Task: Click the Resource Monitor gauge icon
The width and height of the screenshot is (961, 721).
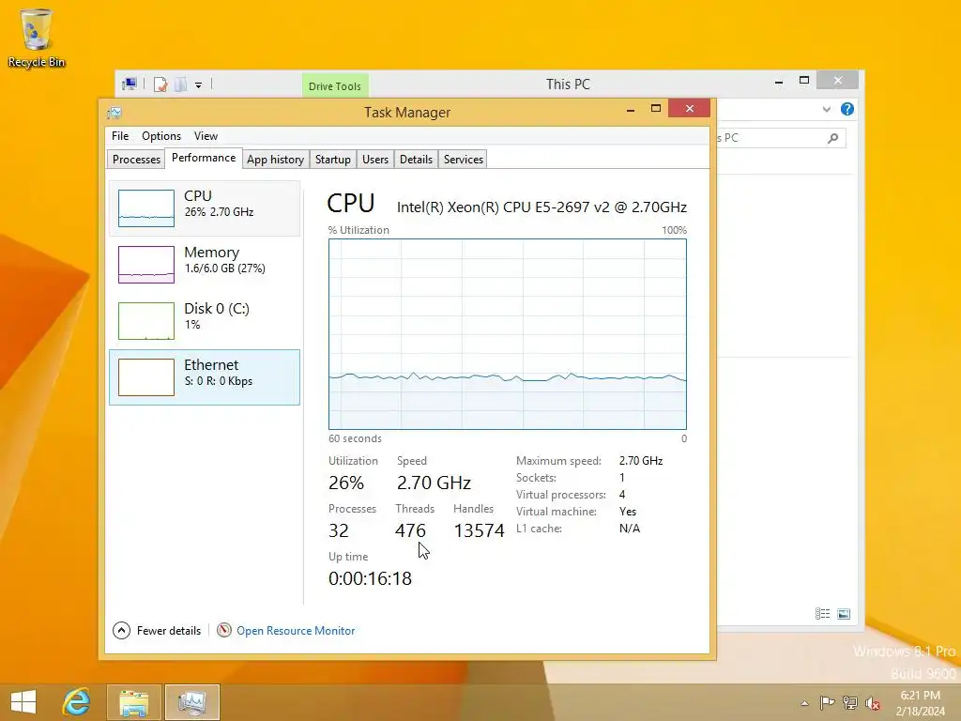Action: pyautogui.click(x=224, y=630)
